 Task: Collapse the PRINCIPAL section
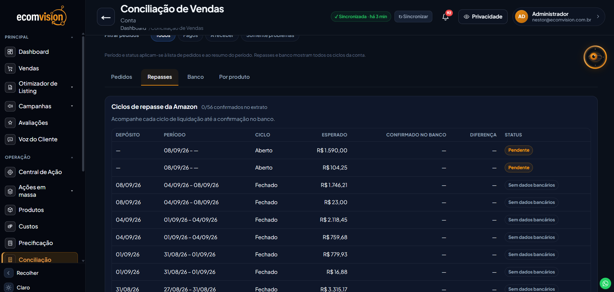72,37
